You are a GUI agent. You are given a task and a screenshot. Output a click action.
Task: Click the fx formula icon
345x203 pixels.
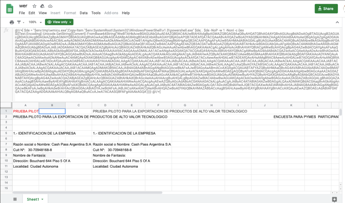tap(6, 30)
